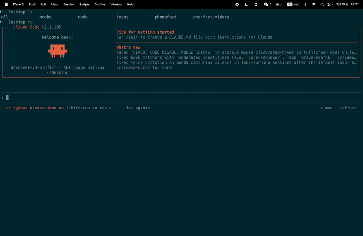This screenshot has height=236, width=363.
Task: Click the ccd command text
Action: coord(31,22)
